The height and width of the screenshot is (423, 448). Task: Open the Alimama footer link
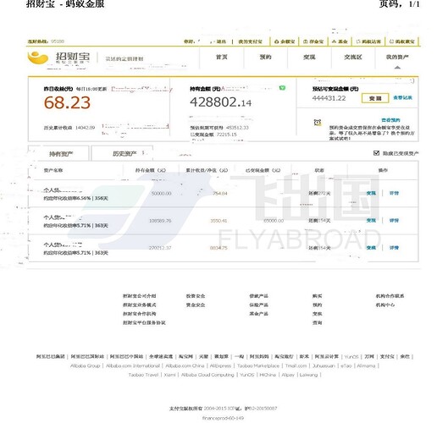(366, 365)
